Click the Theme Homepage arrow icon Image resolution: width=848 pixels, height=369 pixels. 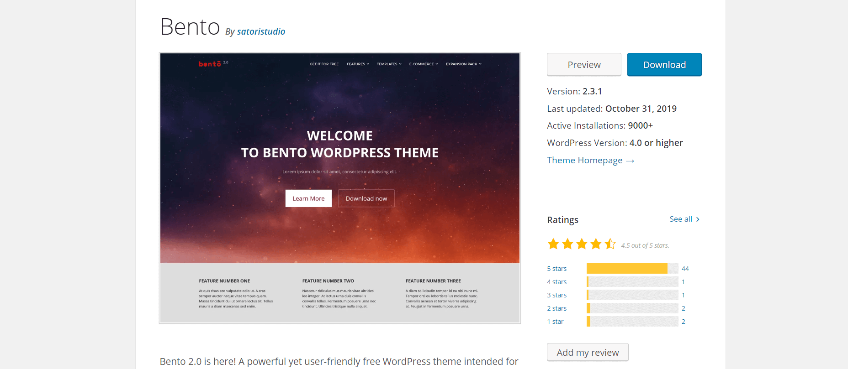pos(630,161)
